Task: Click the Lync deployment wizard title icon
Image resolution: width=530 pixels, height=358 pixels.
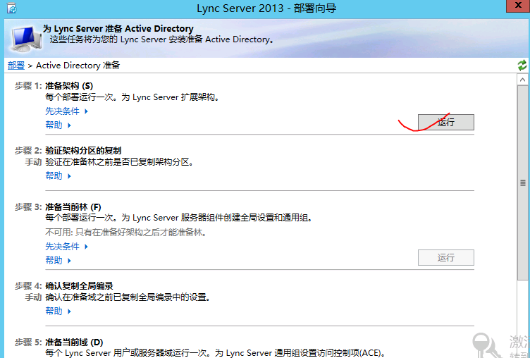Action: pos(11,8)
